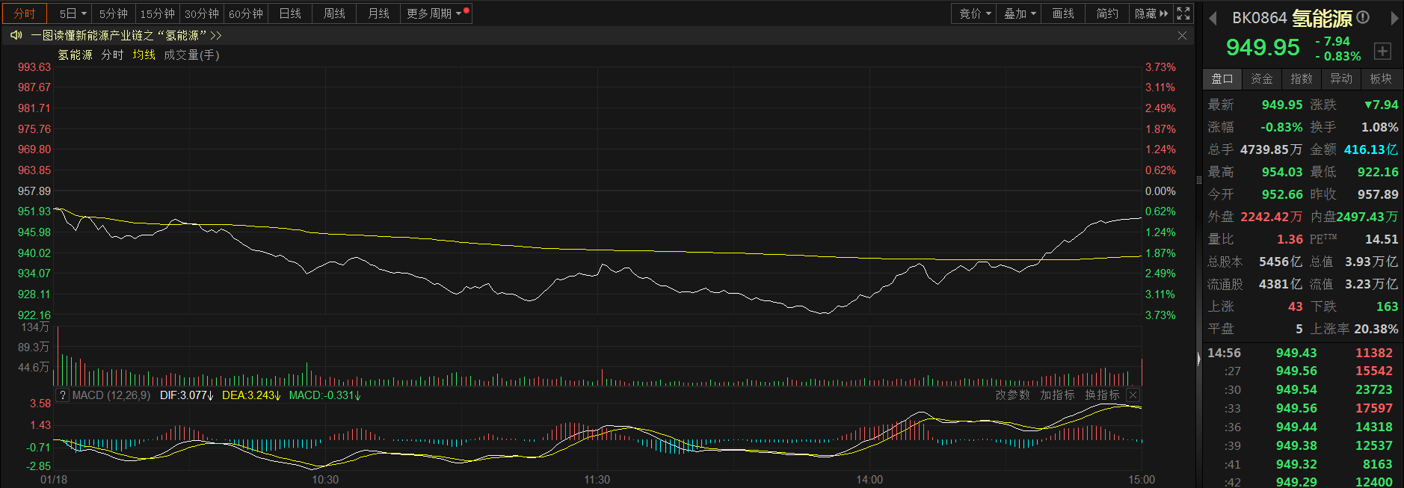Click the side panel collapse handle
This screenshot has width=1404, height=488.
click(x=1198, y=359)
